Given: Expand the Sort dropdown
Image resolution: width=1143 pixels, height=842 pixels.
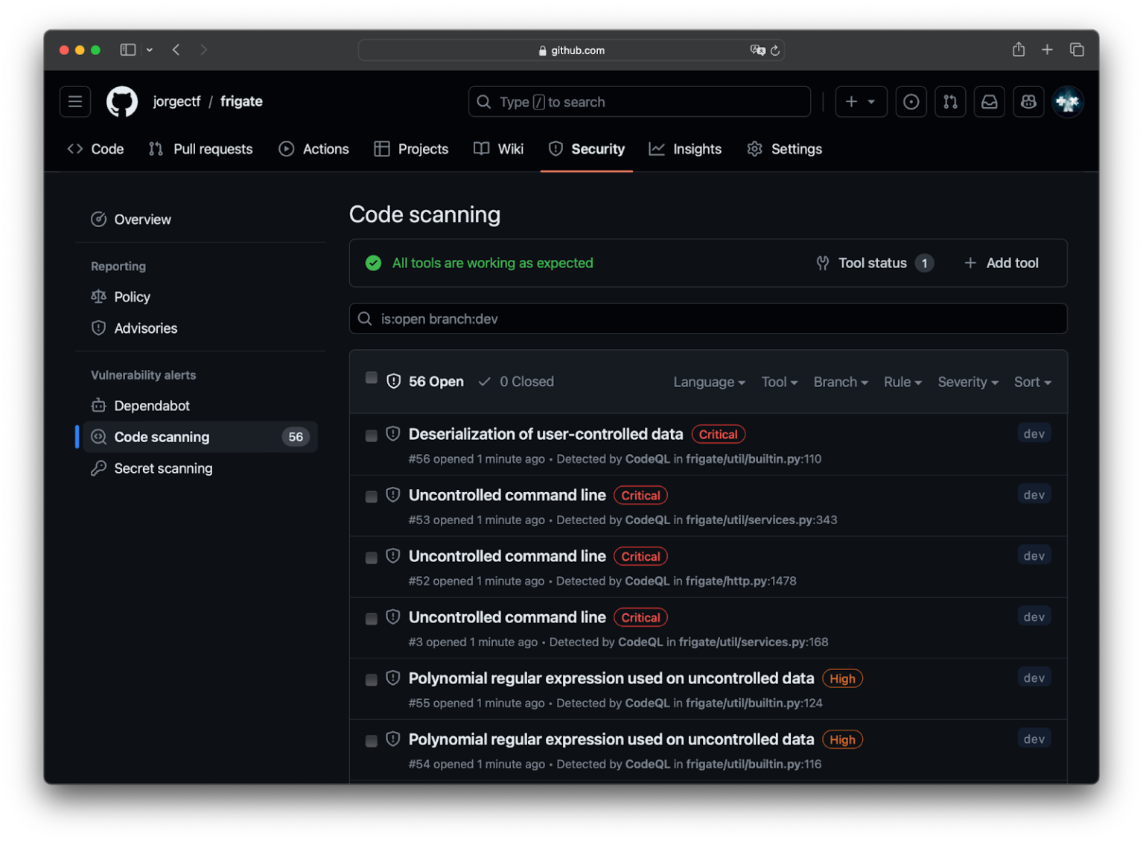Looking at the screenshot, I should [x=1032, y=382].
